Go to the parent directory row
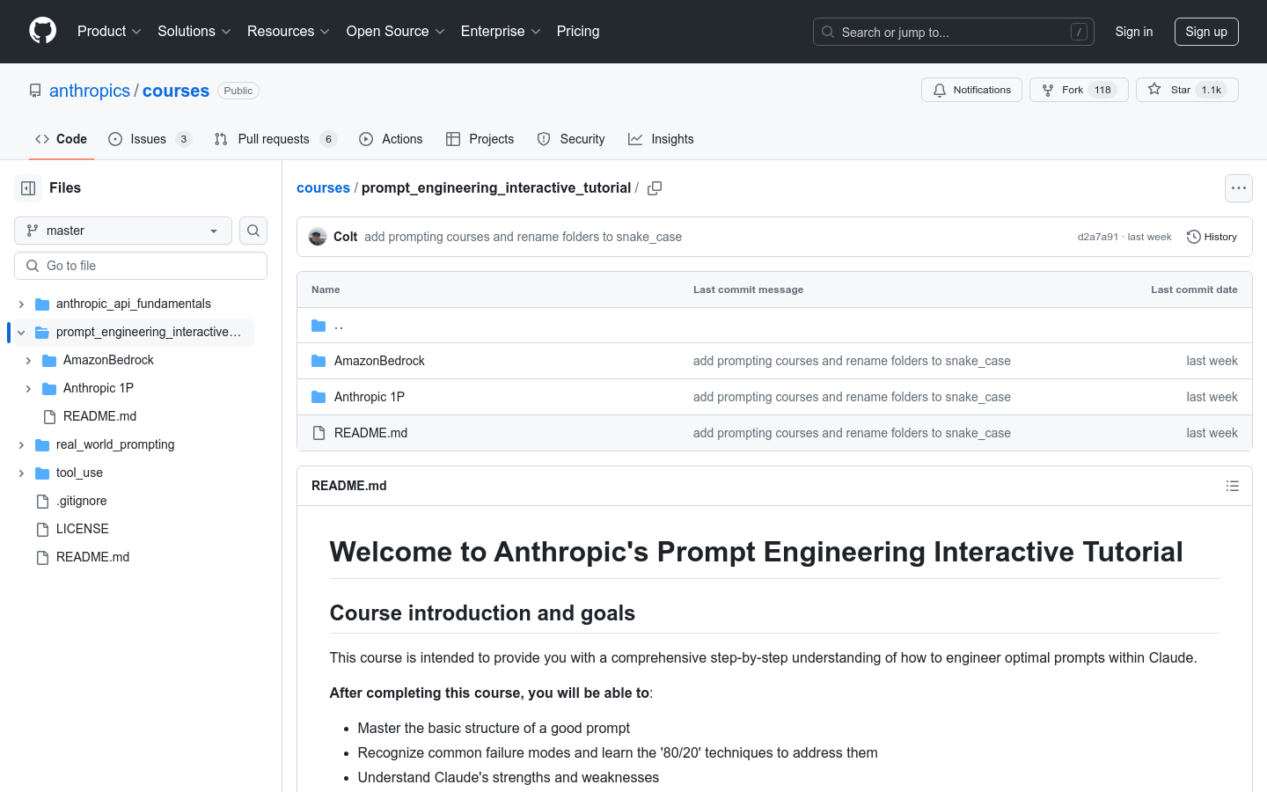This screenshot has width=1267, height=792. tap(774, 326)
